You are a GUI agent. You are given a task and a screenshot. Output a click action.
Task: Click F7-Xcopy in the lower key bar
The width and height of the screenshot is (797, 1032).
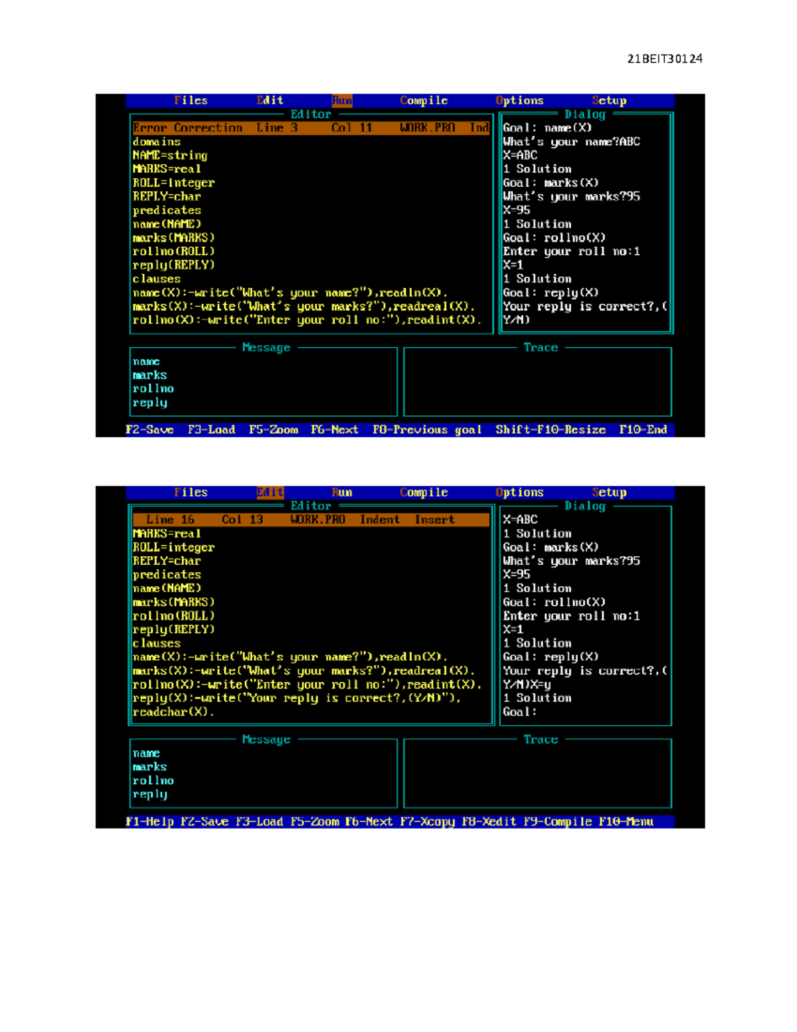(x=427, y=822)
